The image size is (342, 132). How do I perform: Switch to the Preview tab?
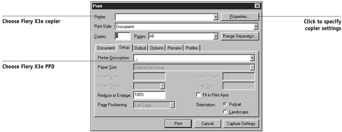click(x=175, y=48)
